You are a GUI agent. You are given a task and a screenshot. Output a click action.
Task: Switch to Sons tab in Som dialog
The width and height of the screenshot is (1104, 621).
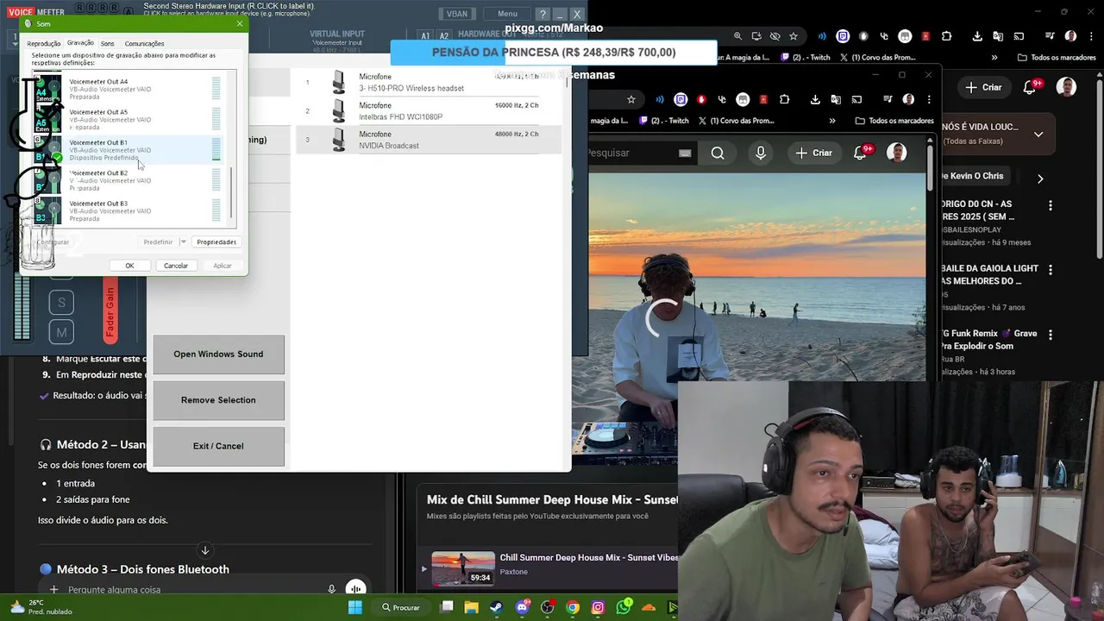point(107,43)
